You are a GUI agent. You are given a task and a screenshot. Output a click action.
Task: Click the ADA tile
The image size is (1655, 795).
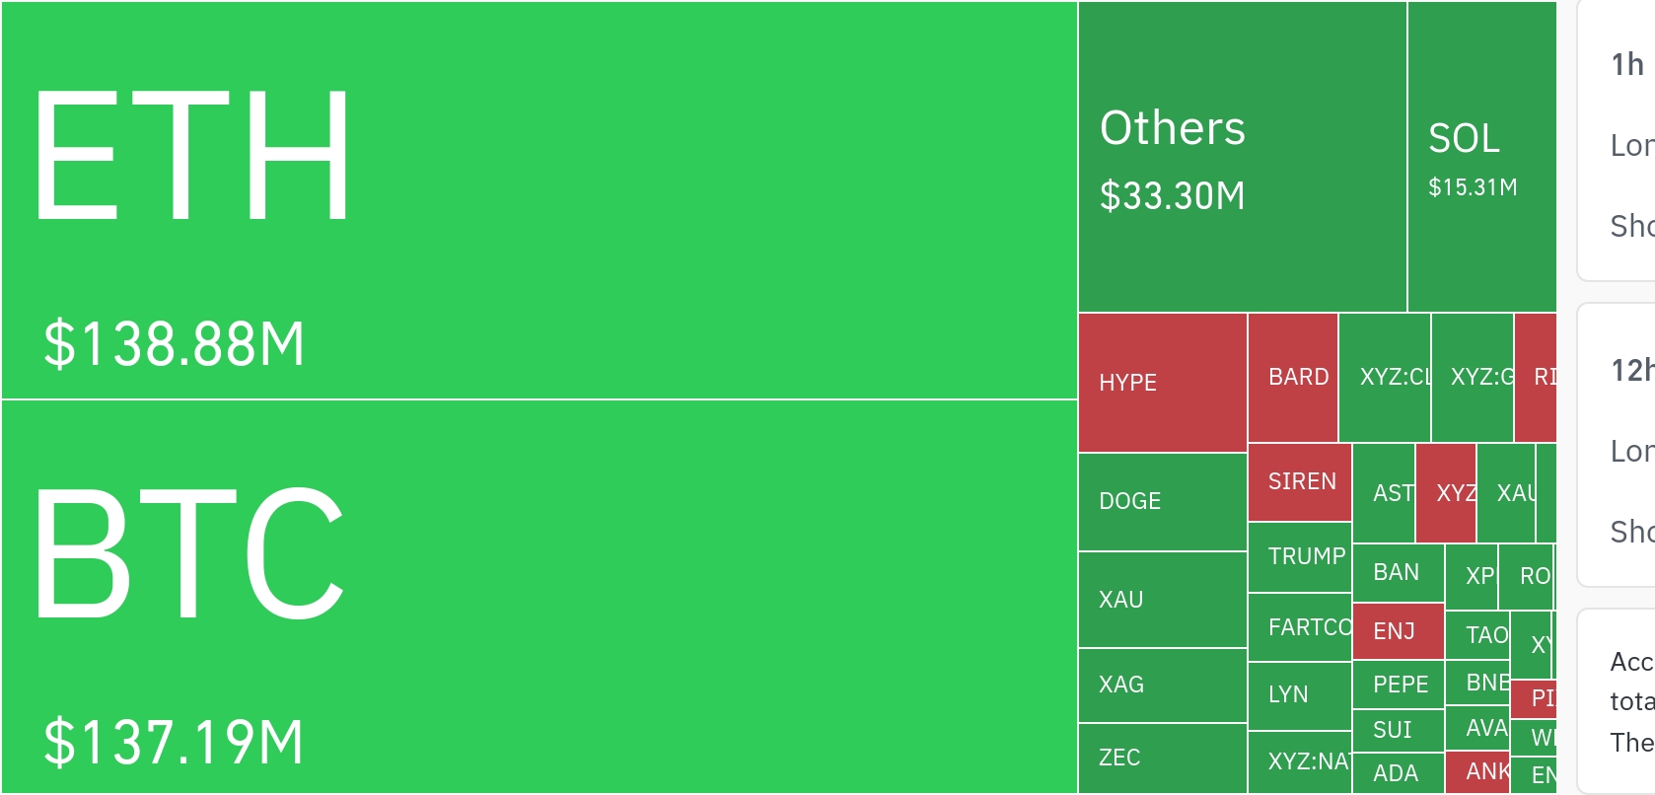coord(1398,773)
